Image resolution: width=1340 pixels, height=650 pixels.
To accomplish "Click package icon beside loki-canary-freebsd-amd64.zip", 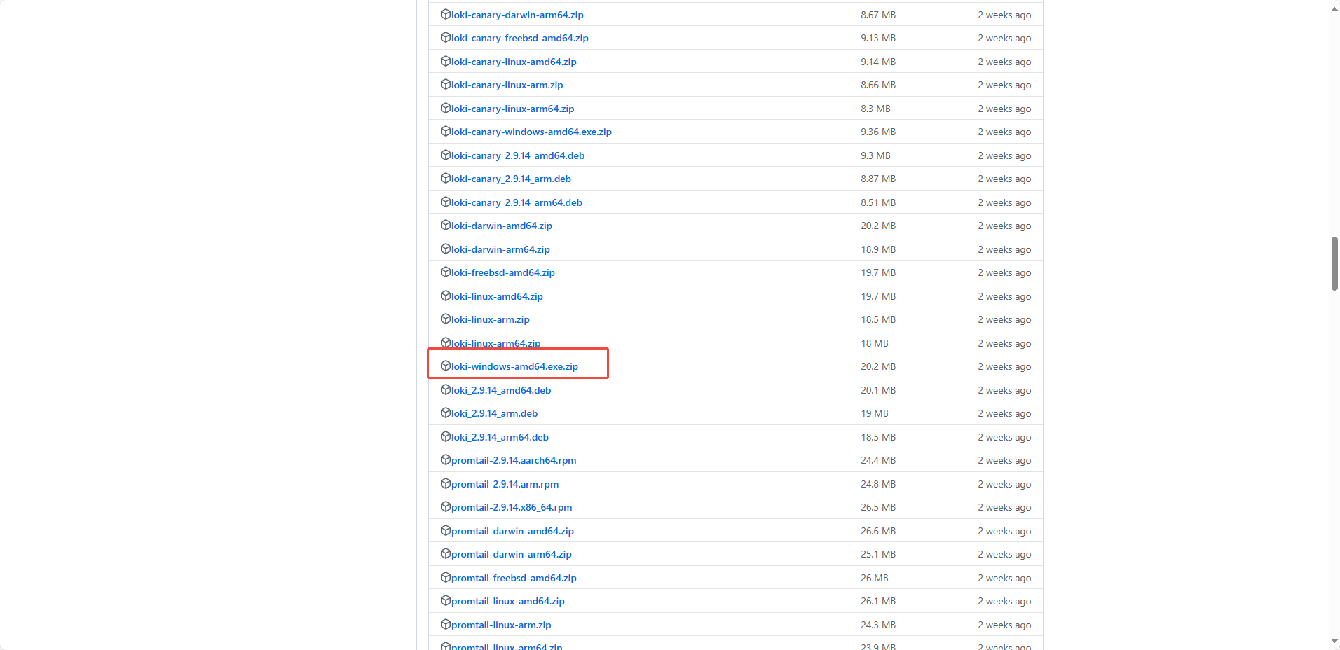I will [445, 38].
